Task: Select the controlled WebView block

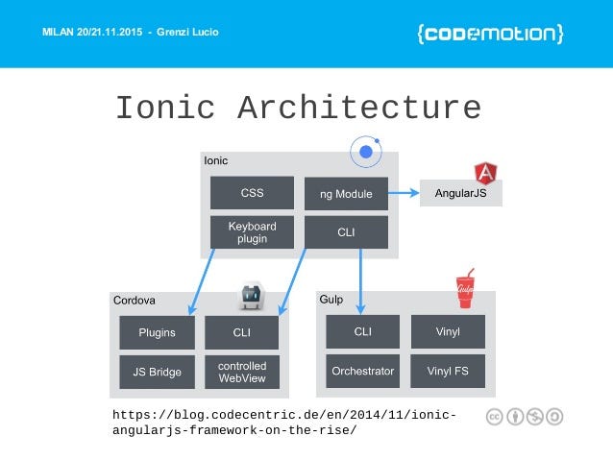Action: tap(242, 372)
